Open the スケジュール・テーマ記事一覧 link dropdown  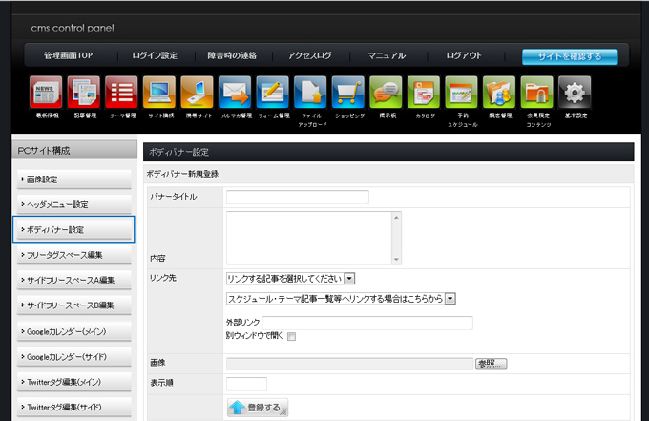pos(450,299)
